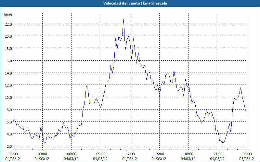Click the 'km/h' unit label on the y-axis
This screenshot has height=162, width=260.
[x=8, y=15]
